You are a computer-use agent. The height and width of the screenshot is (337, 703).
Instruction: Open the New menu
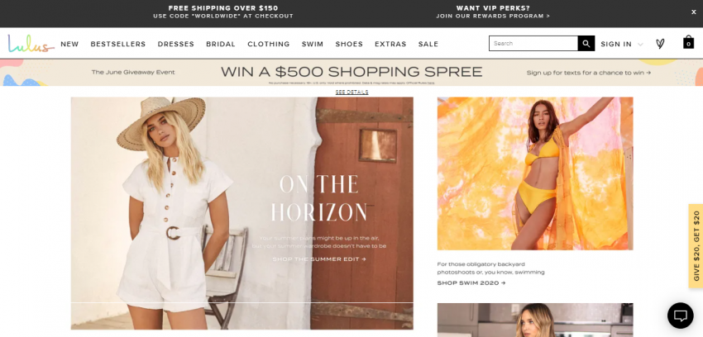pos(69,44)
